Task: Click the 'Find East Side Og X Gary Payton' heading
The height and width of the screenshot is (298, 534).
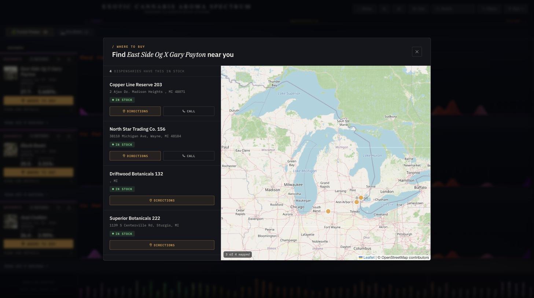Action: [173, 55]
